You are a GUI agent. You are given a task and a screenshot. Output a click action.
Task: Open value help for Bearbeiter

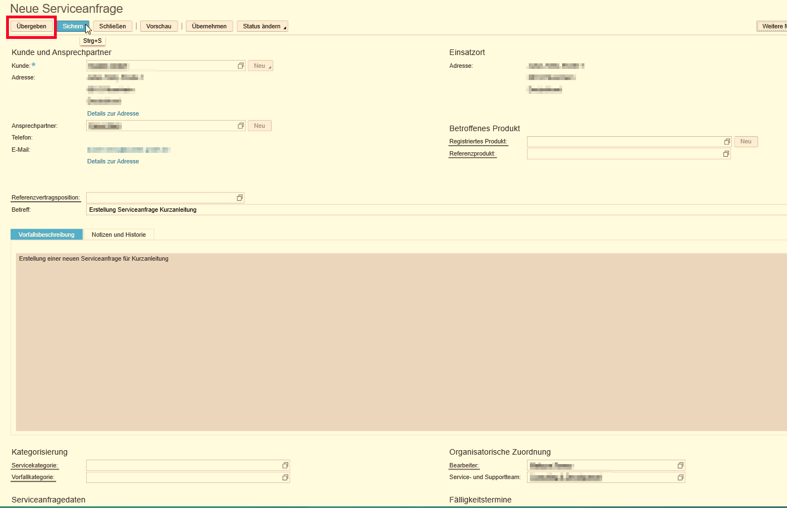pyautogui.click(x=681, y=465)
